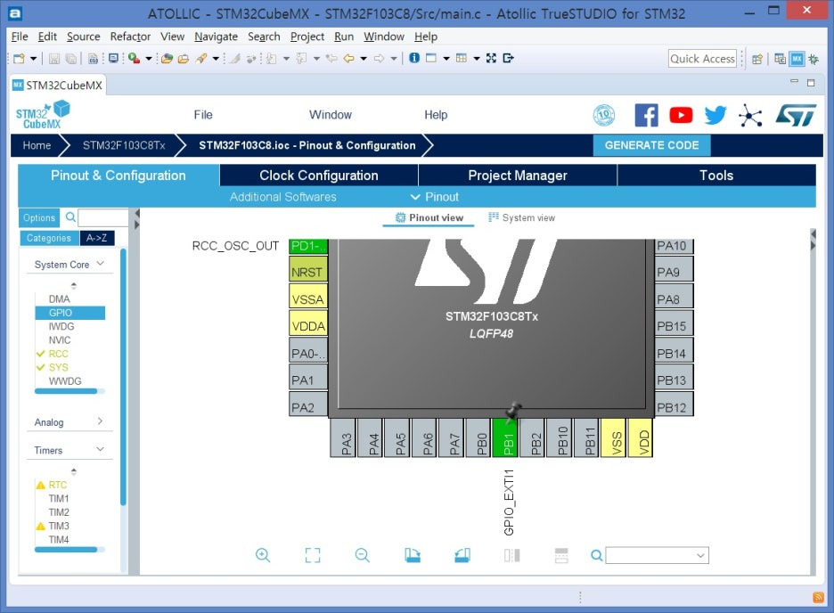Open the Project menu
This screenshot has height=613, width=834.
pyautogui.click(x=307, y=37)
